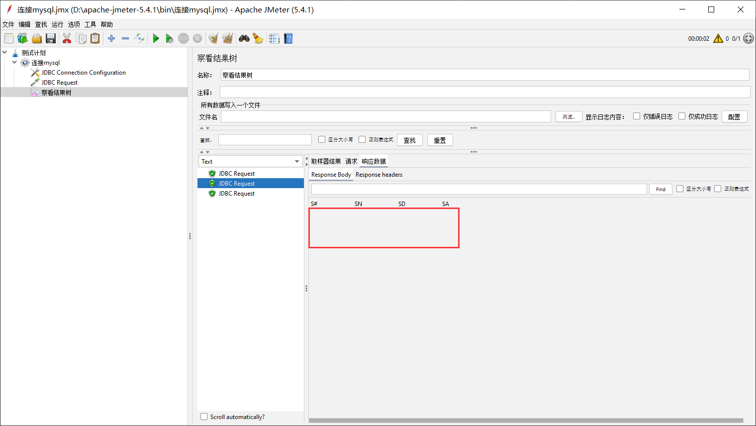
Task: Open the Function Helper list icon
Action: tap(274, 38)
